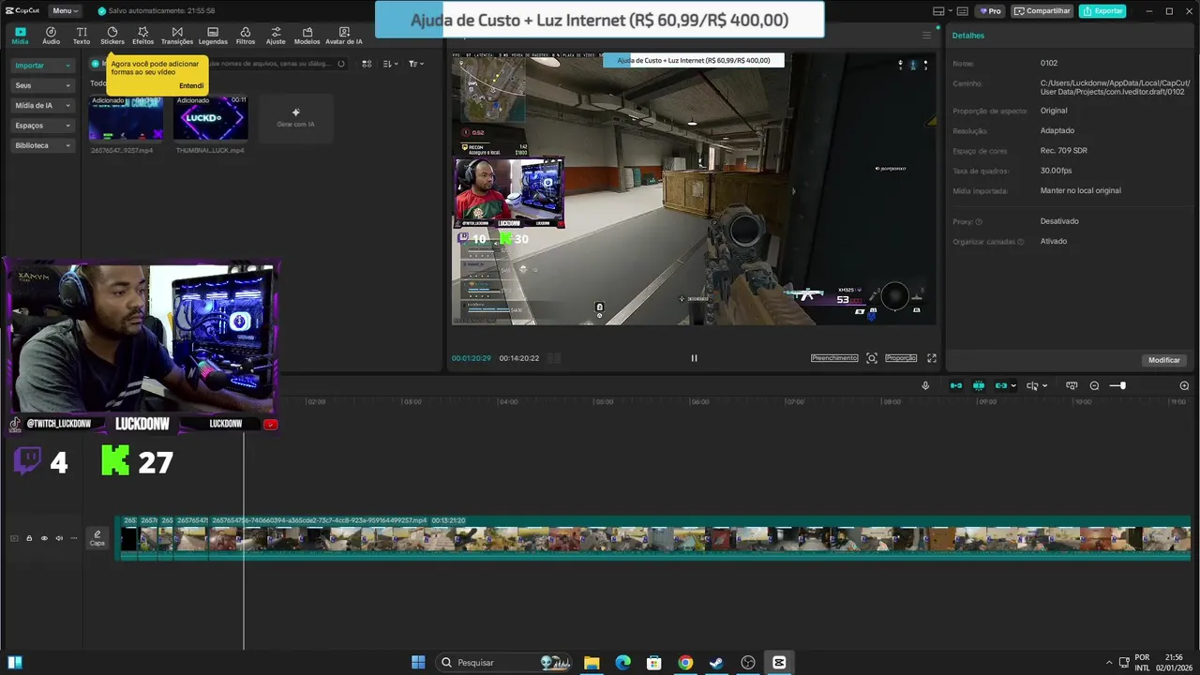This screenshot has height=675, width=1200.
Task: Click the Compartilhar button
Action: click(1042, 11)
